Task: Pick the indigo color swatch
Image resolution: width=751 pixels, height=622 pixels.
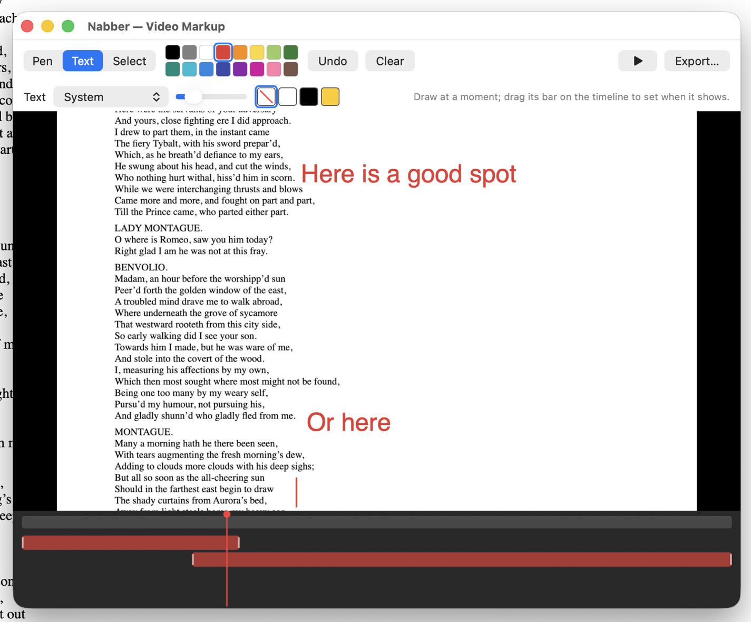Action: point(223,69)
